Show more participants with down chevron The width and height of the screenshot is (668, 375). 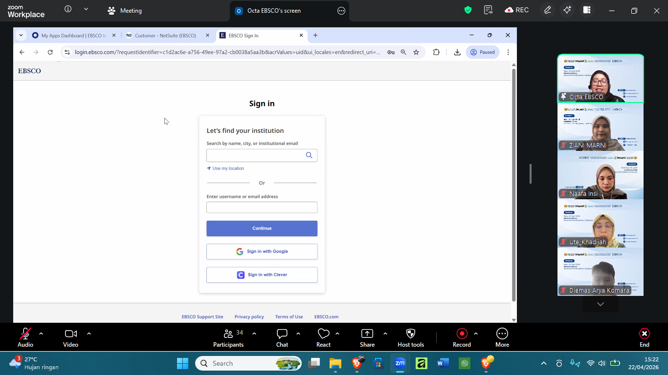click(601, 304)
